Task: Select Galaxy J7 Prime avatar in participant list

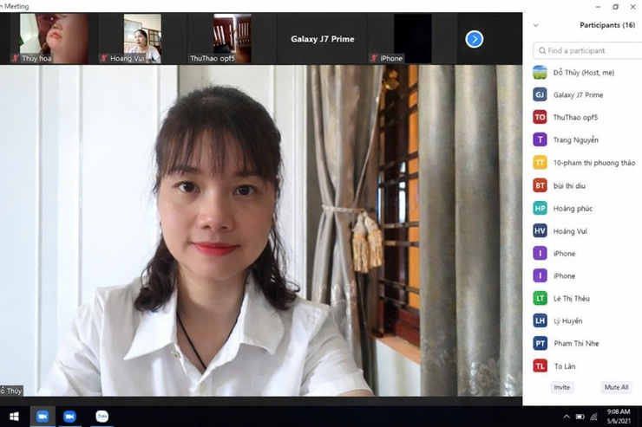Action: [x=540, y=94]
